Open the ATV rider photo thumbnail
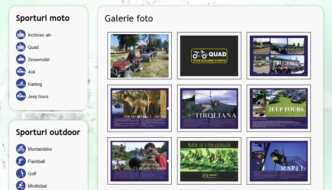 140,56
